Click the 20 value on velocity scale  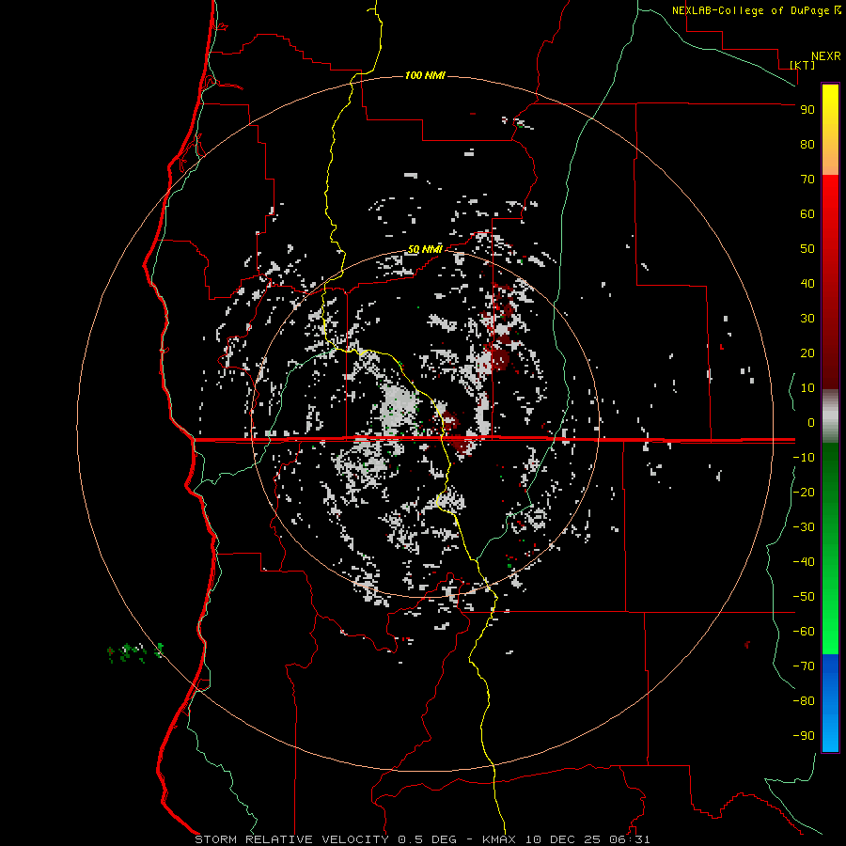[807, 353]
